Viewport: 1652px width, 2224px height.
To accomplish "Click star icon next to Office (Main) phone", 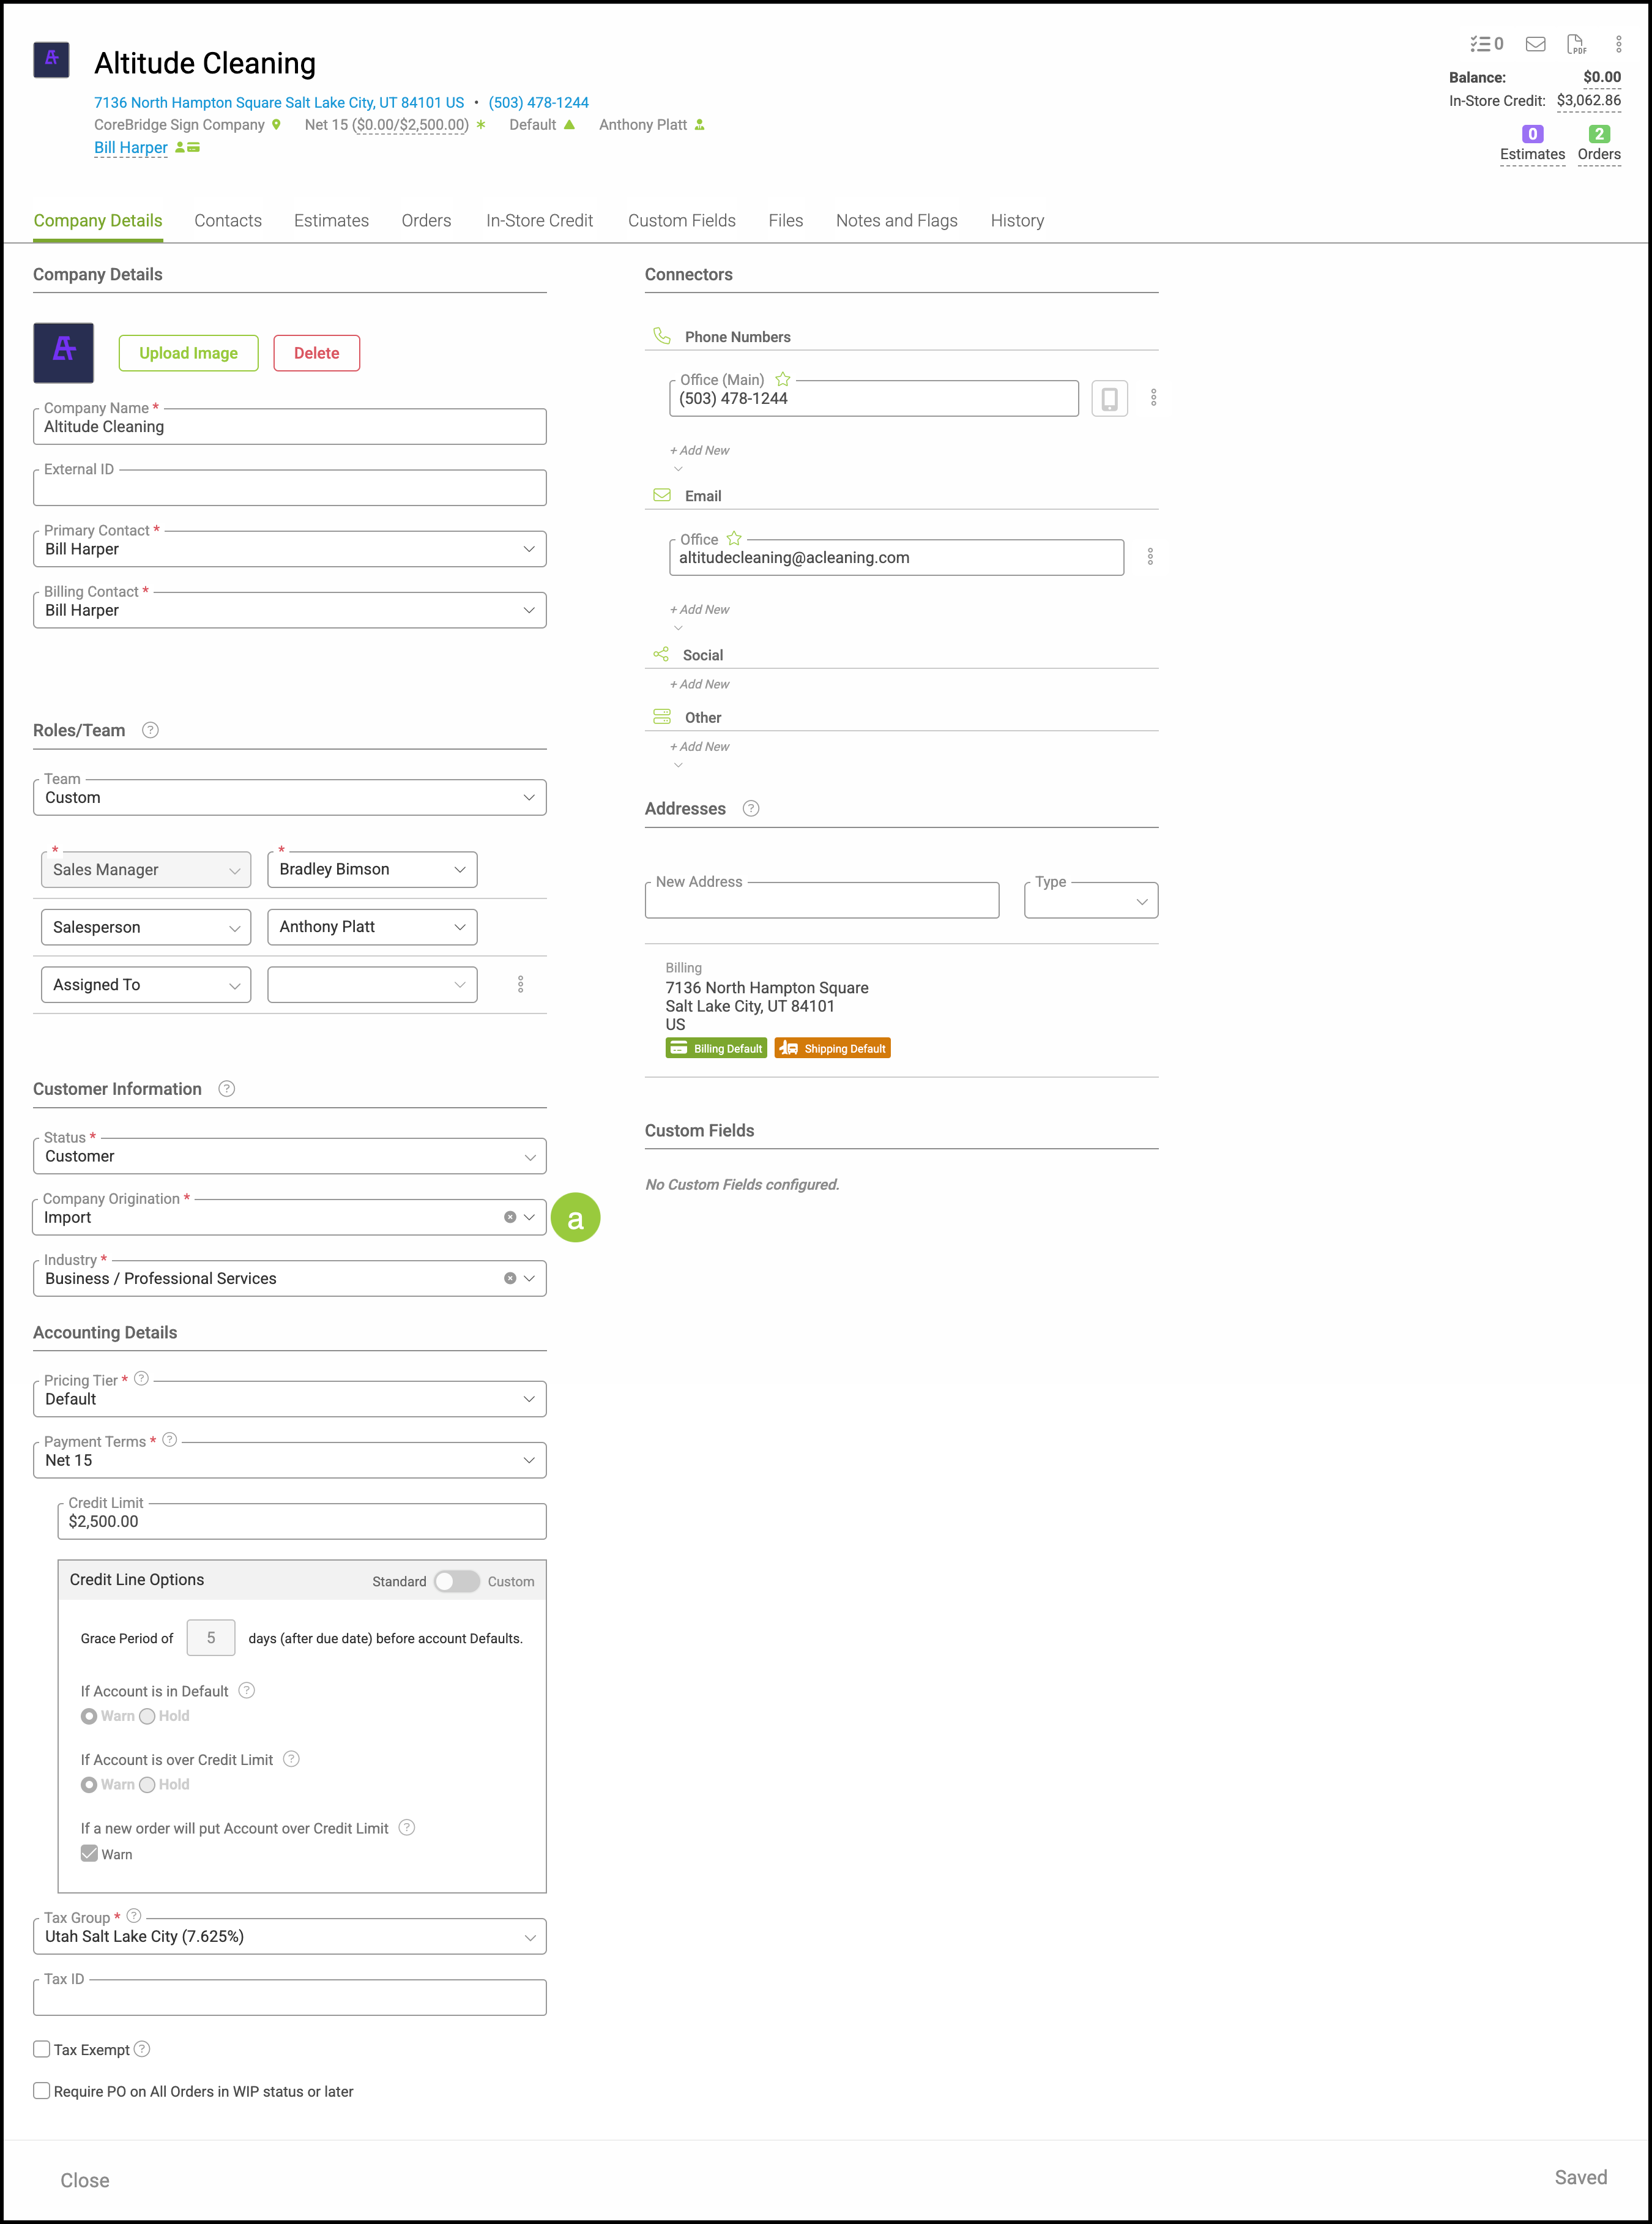I will (x=783, y=380).
